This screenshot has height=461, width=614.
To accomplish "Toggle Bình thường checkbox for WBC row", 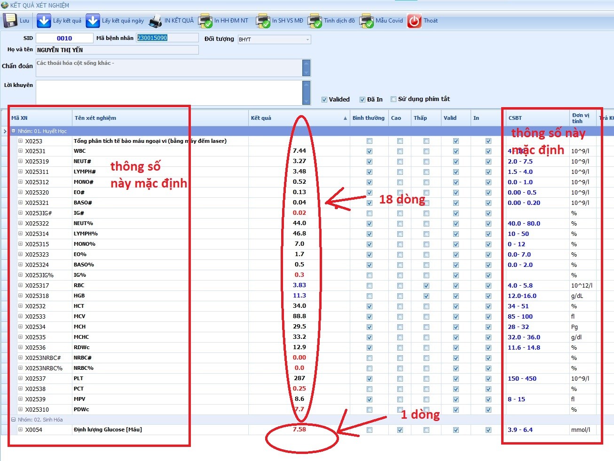I will pos(370,151).
